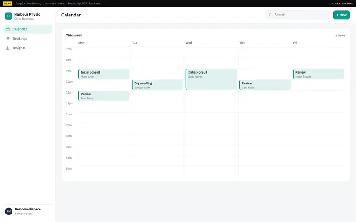Open Jordan Blake's Dry needling appointment
The width and height of the screenshot is (356, 222).
[x=158, y=85]
